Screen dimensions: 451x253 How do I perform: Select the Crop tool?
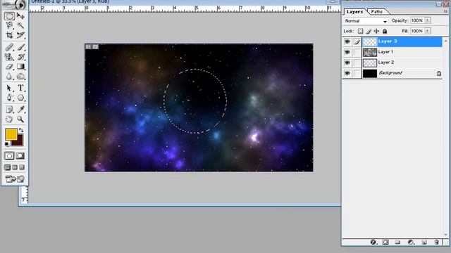pyautogui.click(x=9, y=35)
